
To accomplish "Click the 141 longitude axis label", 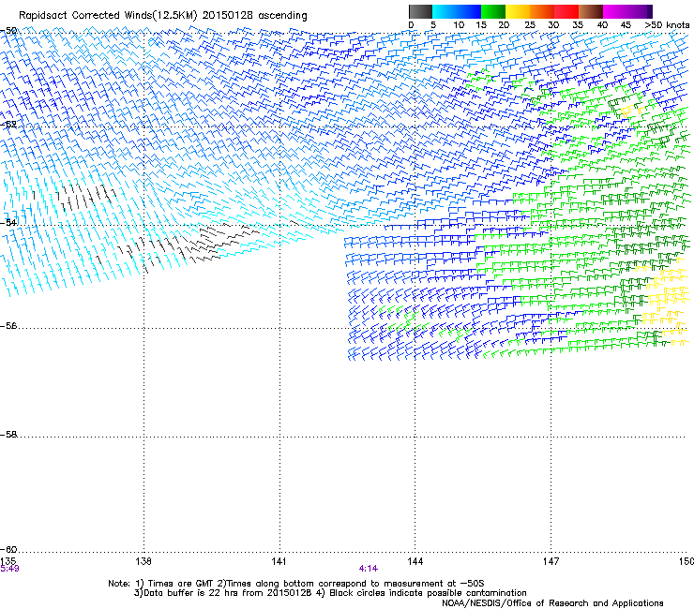I will pos(279,561).
